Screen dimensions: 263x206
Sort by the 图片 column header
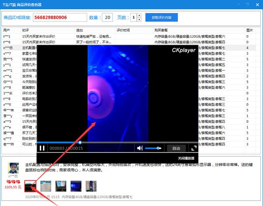(250, 30)
